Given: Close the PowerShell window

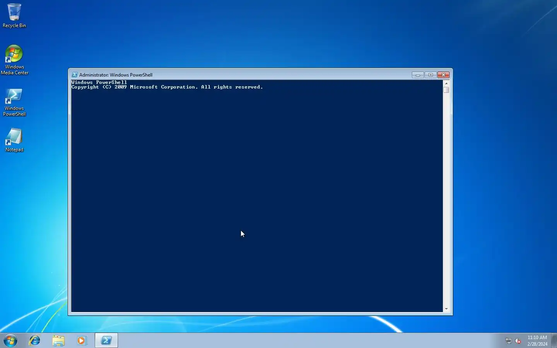Looking at the screenshot, I should click(x=443, y=75).
